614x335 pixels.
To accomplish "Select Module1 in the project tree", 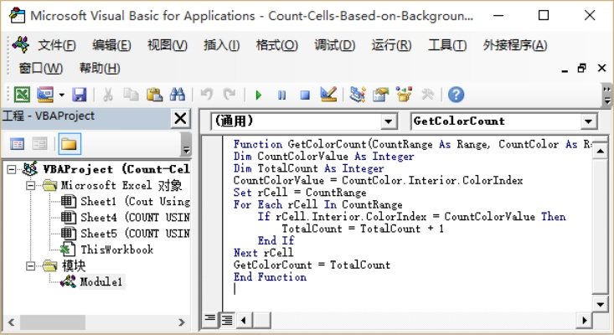I will (101, 281).
